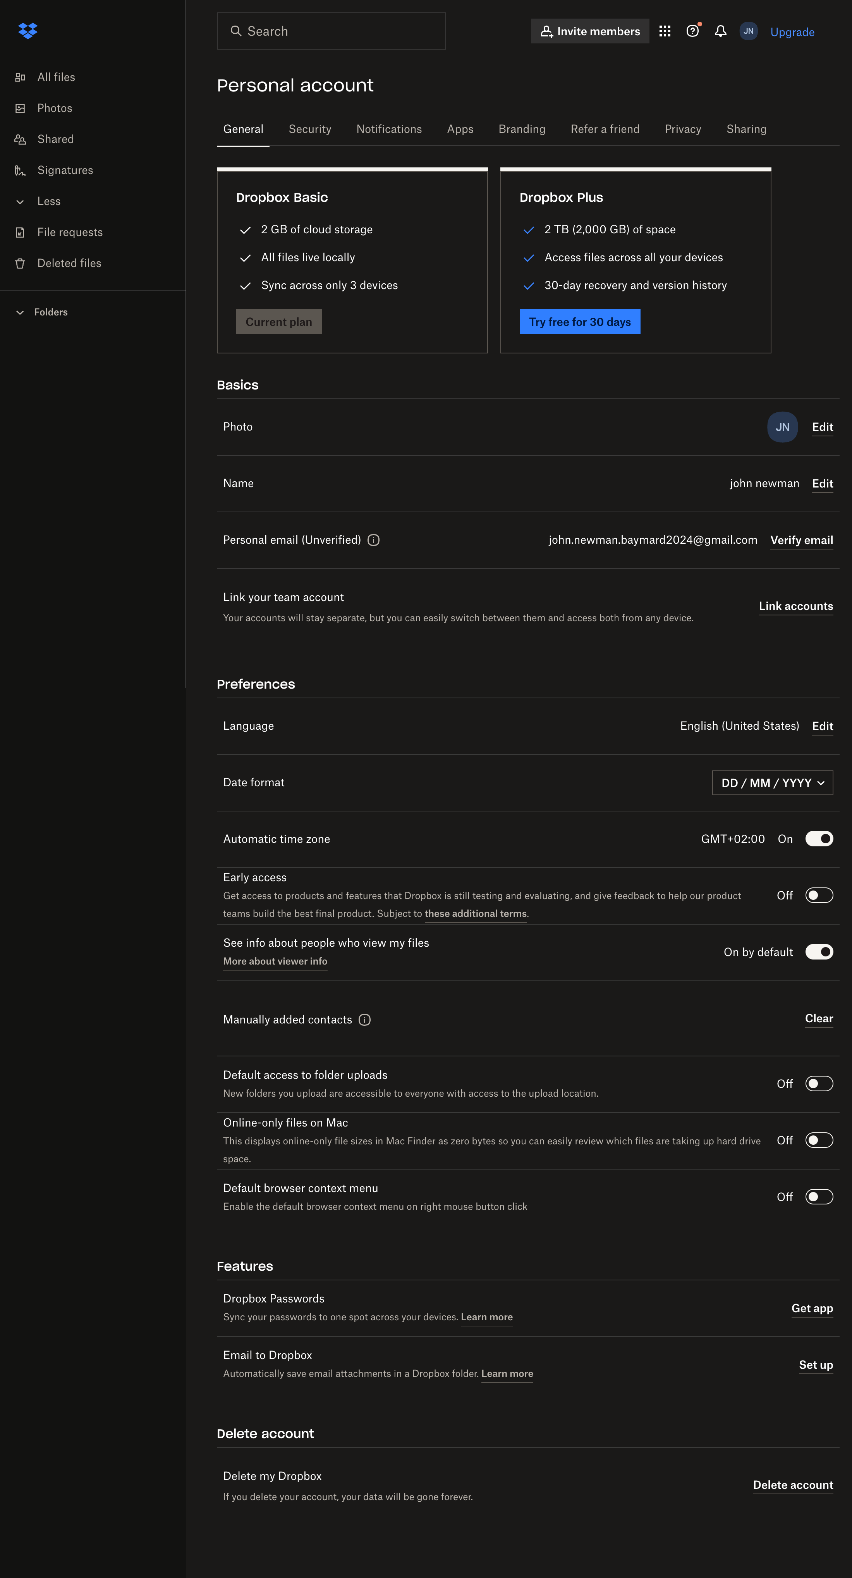This screenshot has width=852, height=1578.
Task: Click the Dropbox logo
Action: (x=27, y=30)
